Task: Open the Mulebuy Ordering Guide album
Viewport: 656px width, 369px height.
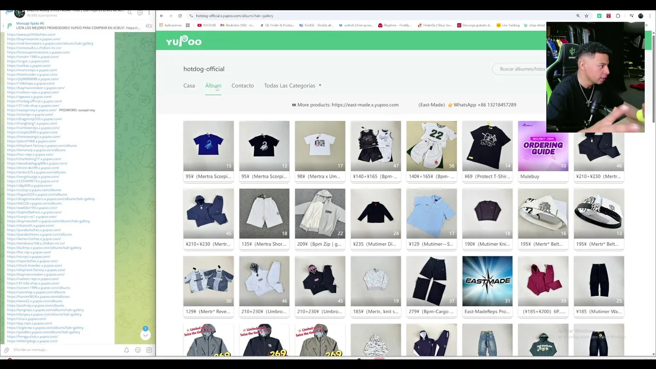Action: 543,151
